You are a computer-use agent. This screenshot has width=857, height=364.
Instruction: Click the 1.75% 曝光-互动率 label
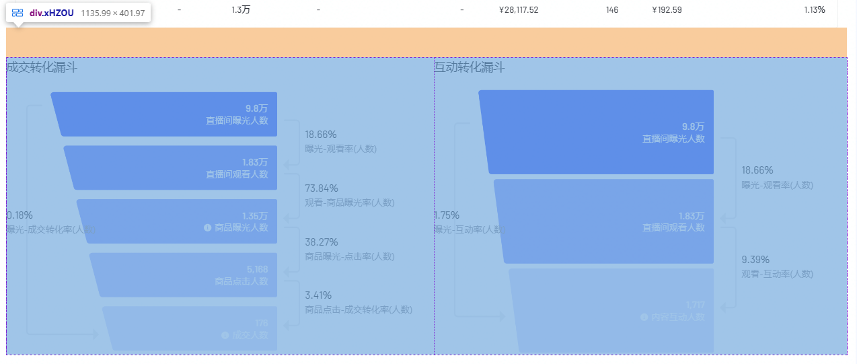coord(470,222)
